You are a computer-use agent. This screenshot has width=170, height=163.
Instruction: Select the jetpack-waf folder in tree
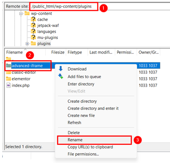click(48, 25)
